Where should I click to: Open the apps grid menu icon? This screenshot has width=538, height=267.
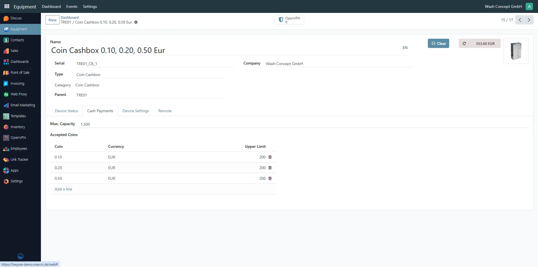coord(7,6)
